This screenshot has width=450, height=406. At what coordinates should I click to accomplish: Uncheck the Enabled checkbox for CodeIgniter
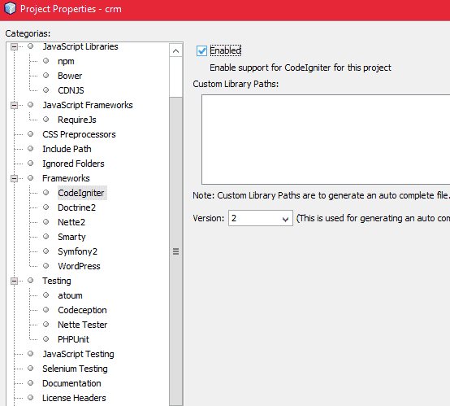tap(201, 51)
